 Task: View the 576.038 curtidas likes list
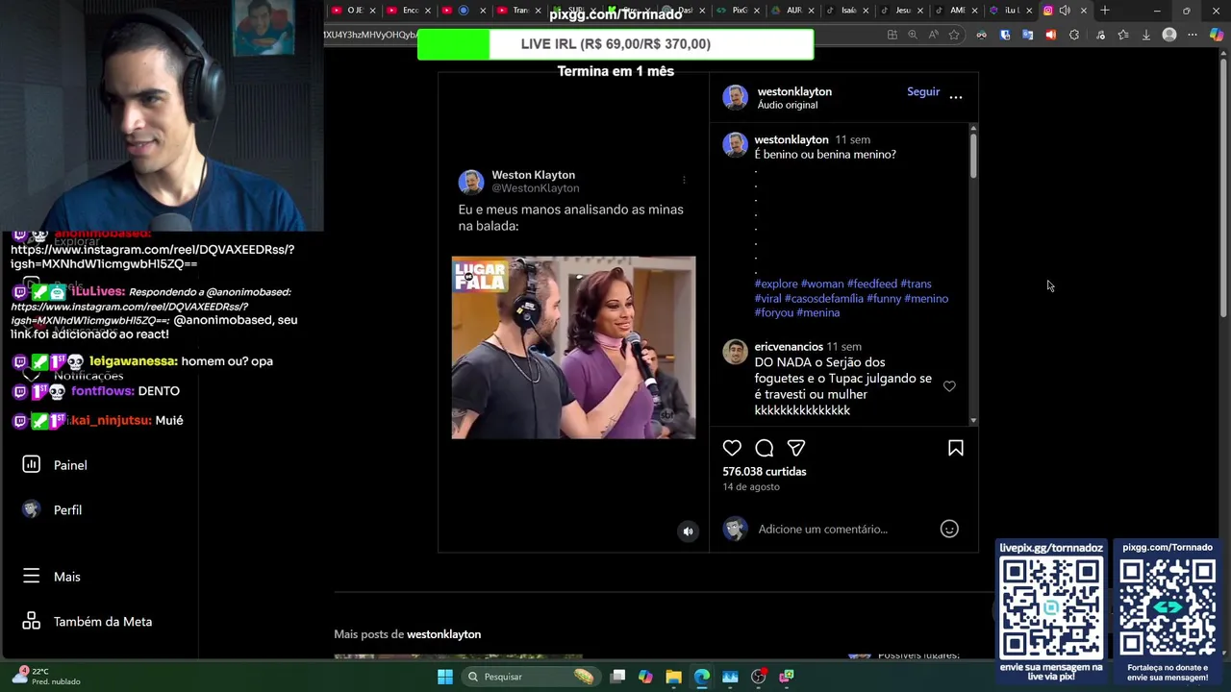click(x=765, y=471)
